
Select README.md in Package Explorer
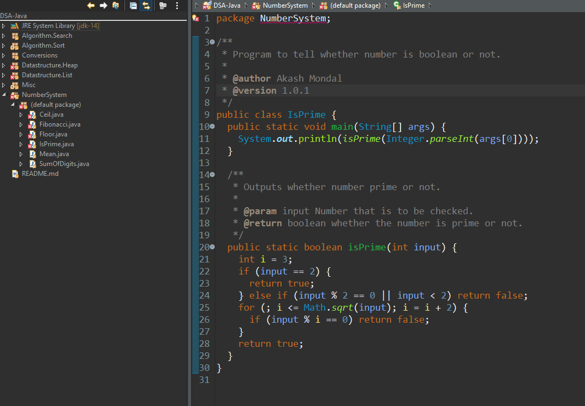point(41,174)
